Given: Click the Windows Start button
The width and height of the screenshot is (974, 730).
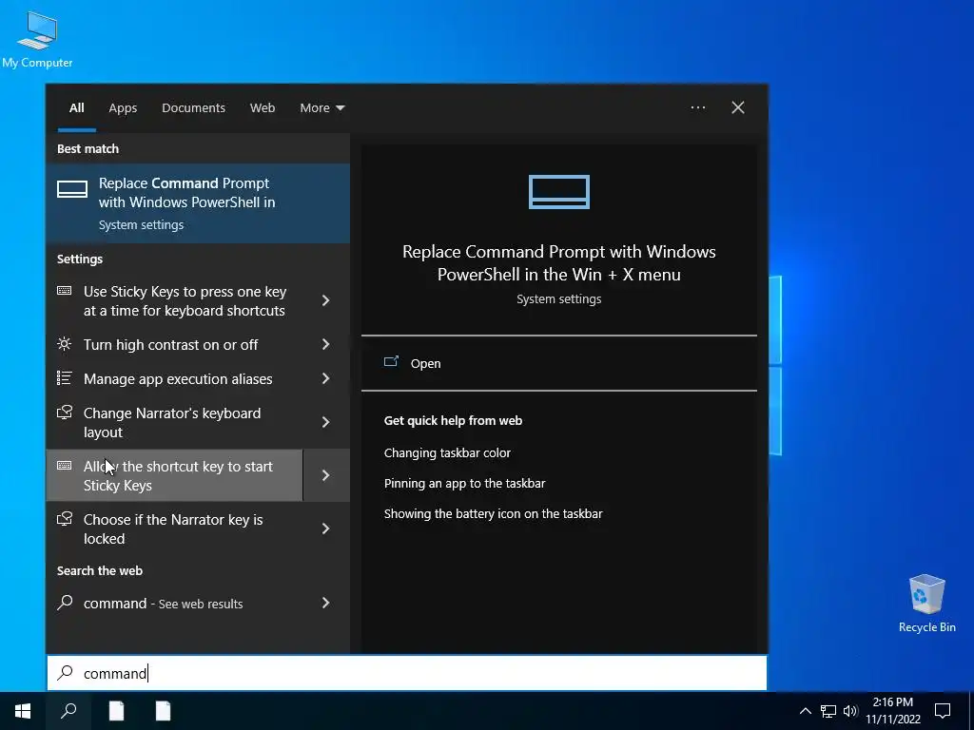Looking at the screenshot, I should point(23,711).
